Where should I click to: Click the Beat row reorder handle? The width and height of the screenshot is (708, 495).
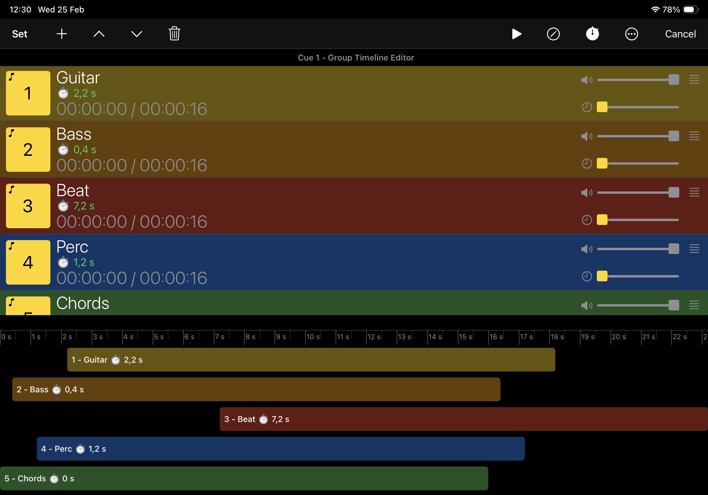(694, 192)
